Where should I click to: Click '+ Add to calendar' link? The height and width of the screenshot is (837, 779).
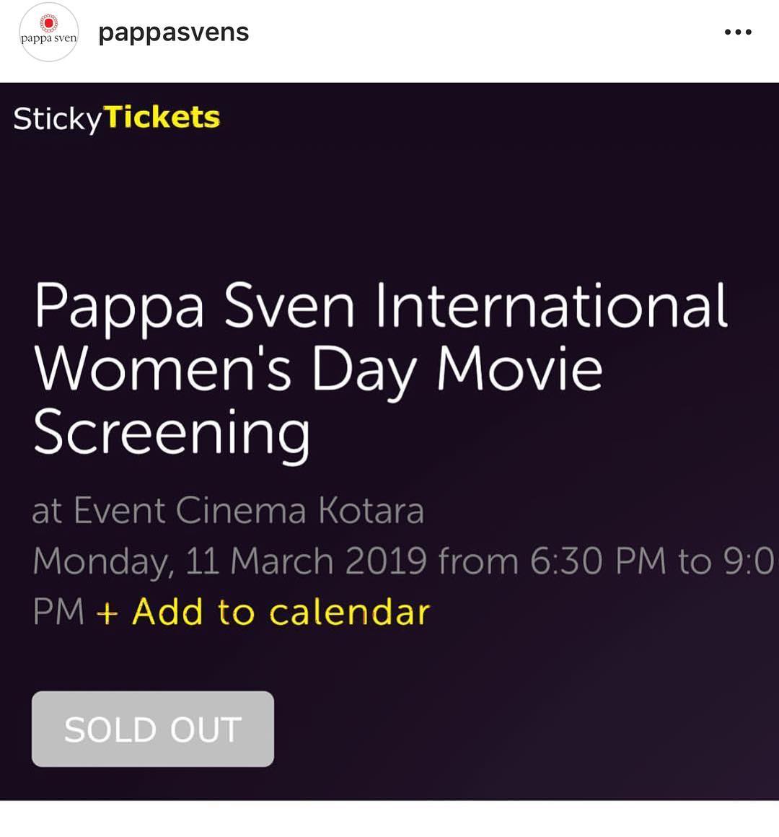(x=263, y=612)
